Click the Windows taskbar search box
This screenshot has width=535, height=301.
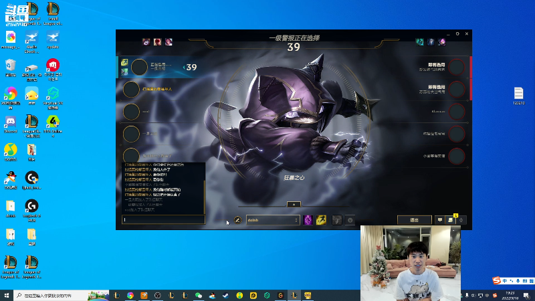point(62,295)
